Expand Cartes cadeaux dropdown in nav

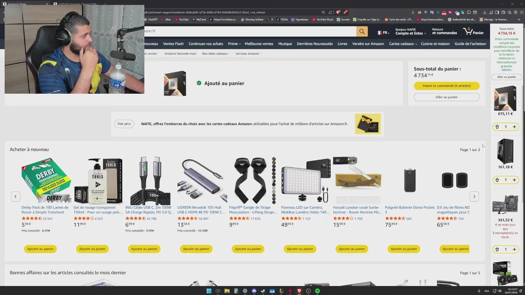(403, 44)
